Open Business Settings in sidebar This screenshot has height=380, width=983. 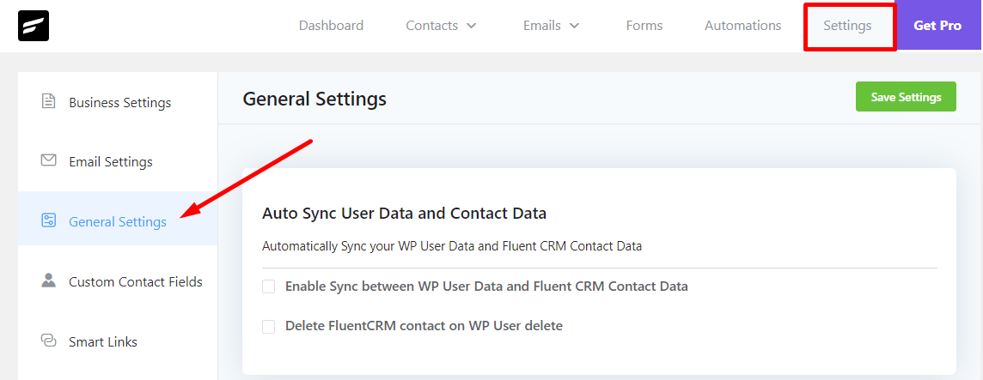119,103
